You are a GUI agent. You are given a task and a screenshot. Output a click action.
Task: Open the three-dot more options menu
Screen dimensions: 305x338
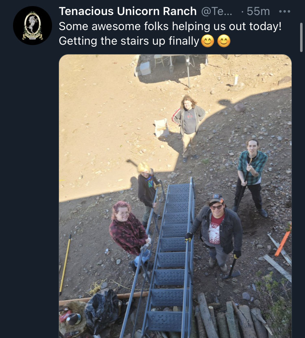click(285, 11)
